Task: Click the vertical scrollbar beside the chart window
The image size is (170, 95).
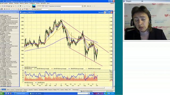Action: click(114, 49)
